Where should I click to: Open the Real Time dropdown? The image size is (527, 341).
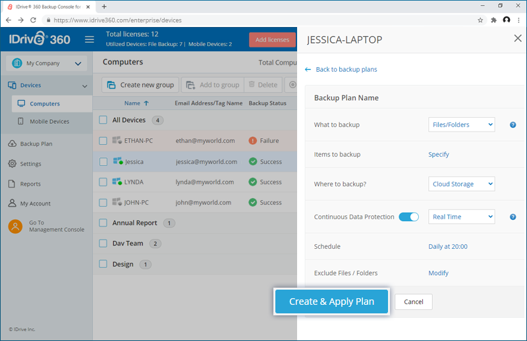[x=462, y=217]
